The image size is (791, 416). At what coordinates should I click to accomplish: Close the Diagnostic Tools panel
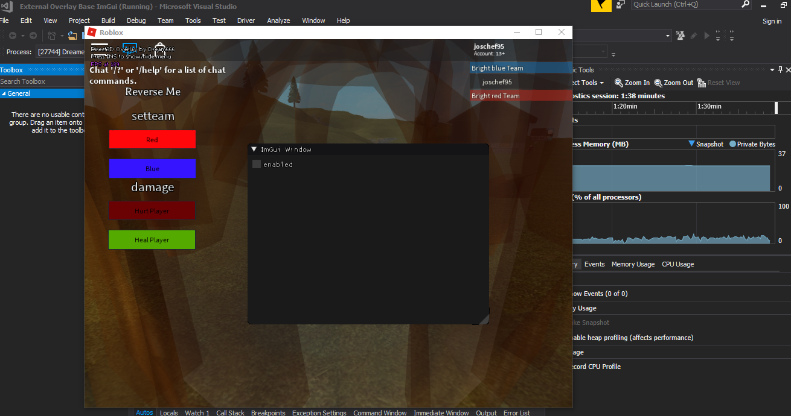click(788, 70)
